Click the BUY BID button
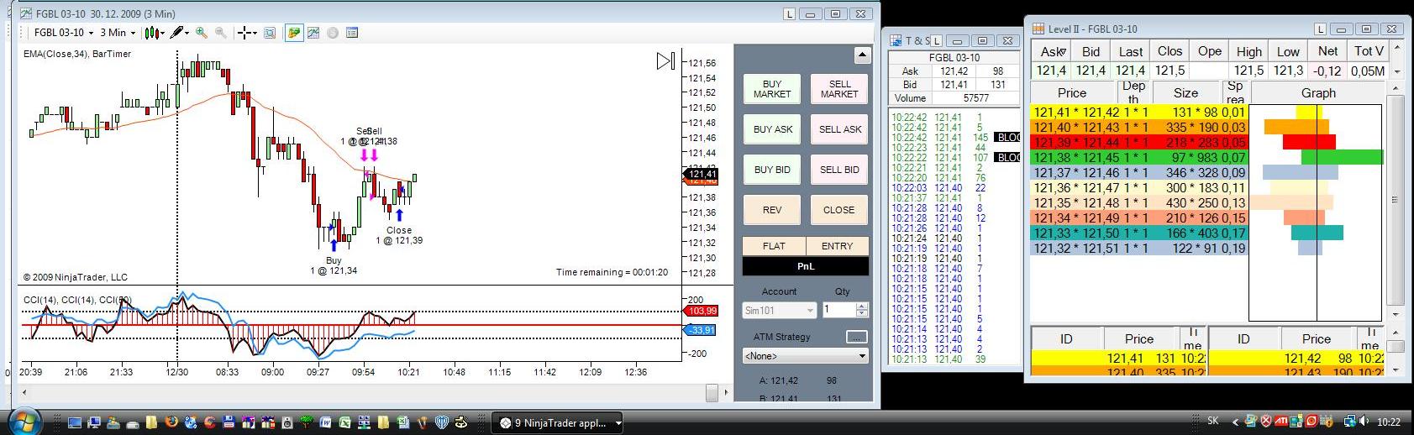Image resolution: width=1414 pixels, height=435 pixels. pos(772,170)
